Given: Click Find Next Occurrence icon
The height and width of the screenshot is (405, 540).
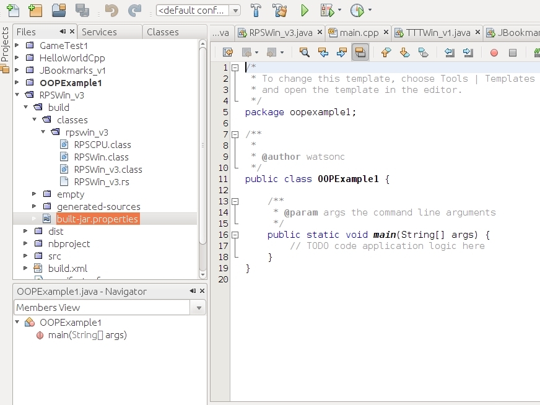Looking at the screenshot, I should click(341, 53).
